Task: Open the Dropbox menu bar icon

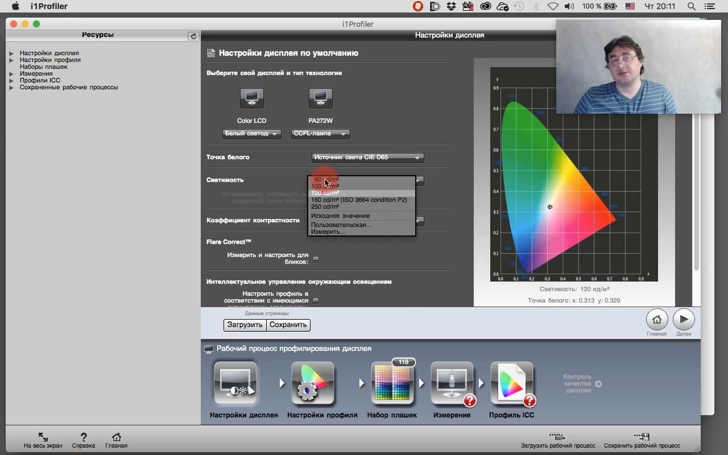Action: click(x=452, y=6)
